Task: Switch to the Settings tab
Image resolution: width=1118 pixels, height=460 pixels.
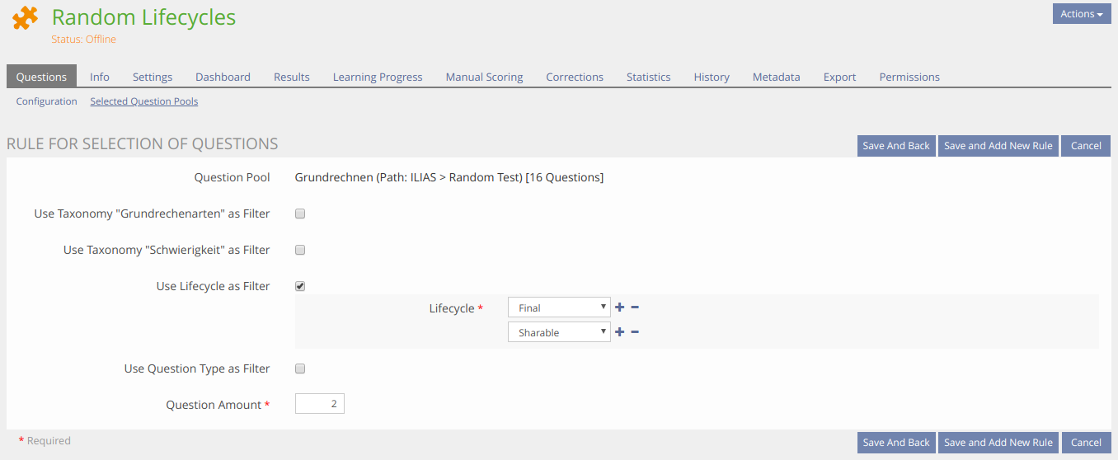Action: click(x=153, y=77)
